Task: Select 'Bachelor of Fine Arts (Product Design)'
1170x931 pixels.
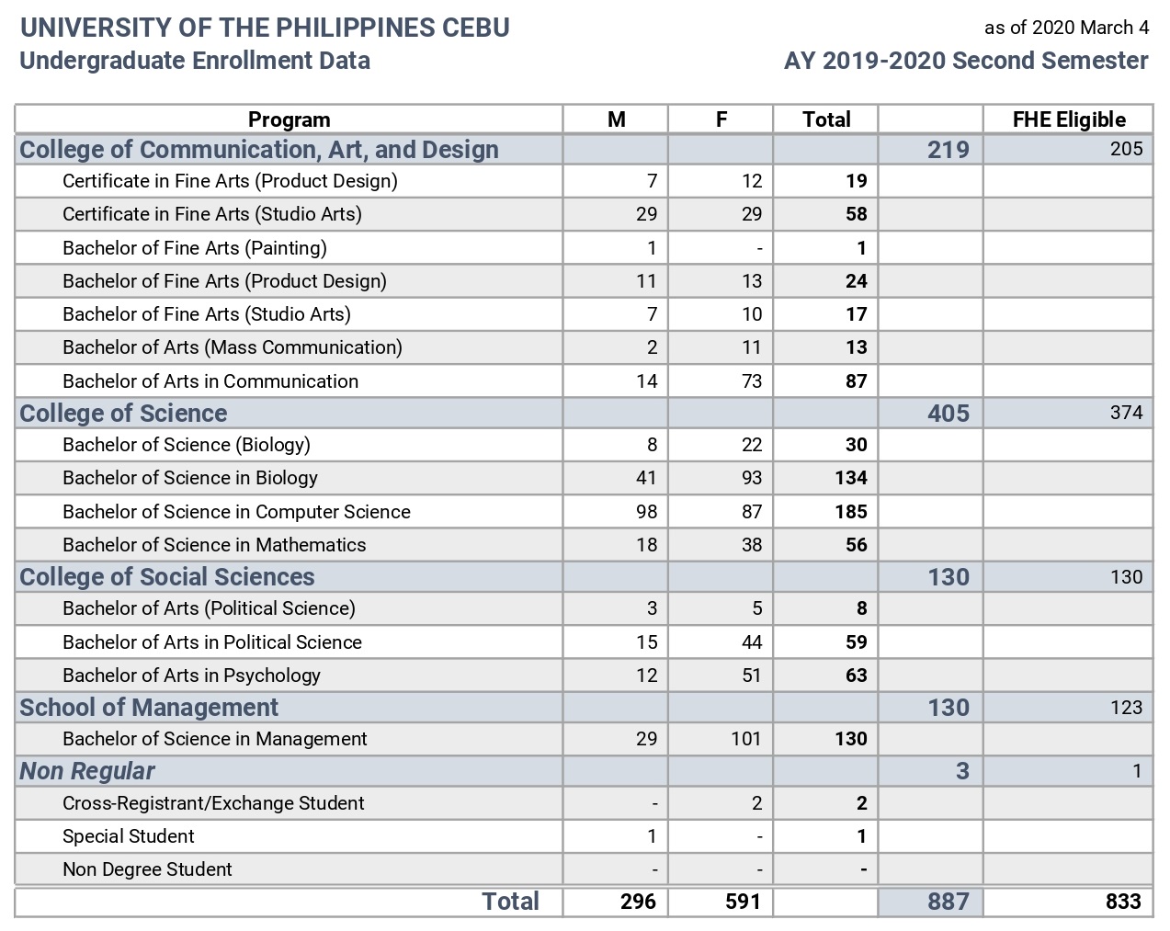Action: (x=224, y=281)
